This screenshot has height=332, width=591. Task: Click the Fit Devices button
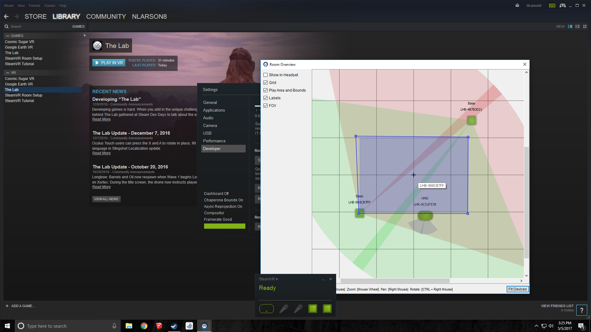(517, 289)
